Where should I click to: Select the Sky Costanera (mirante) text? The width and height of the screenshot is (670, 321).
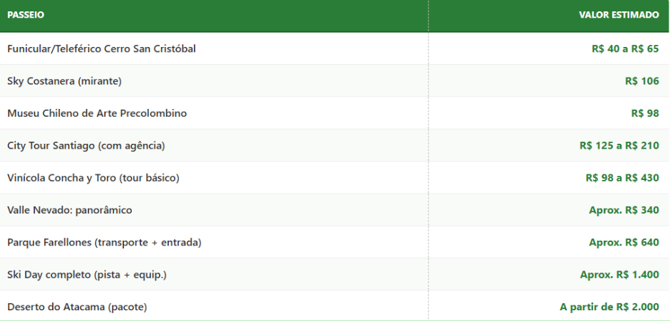[x=64, y=81]
